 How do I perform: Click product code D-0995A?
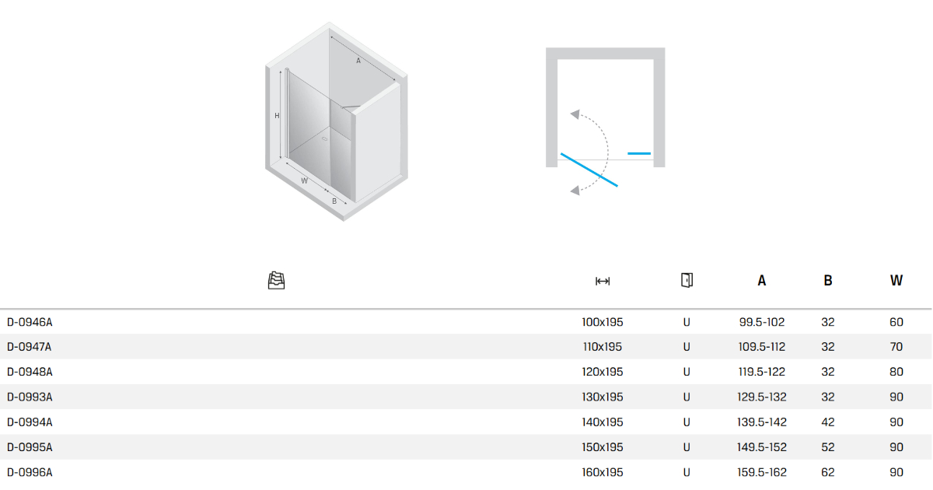pos(30,447)
